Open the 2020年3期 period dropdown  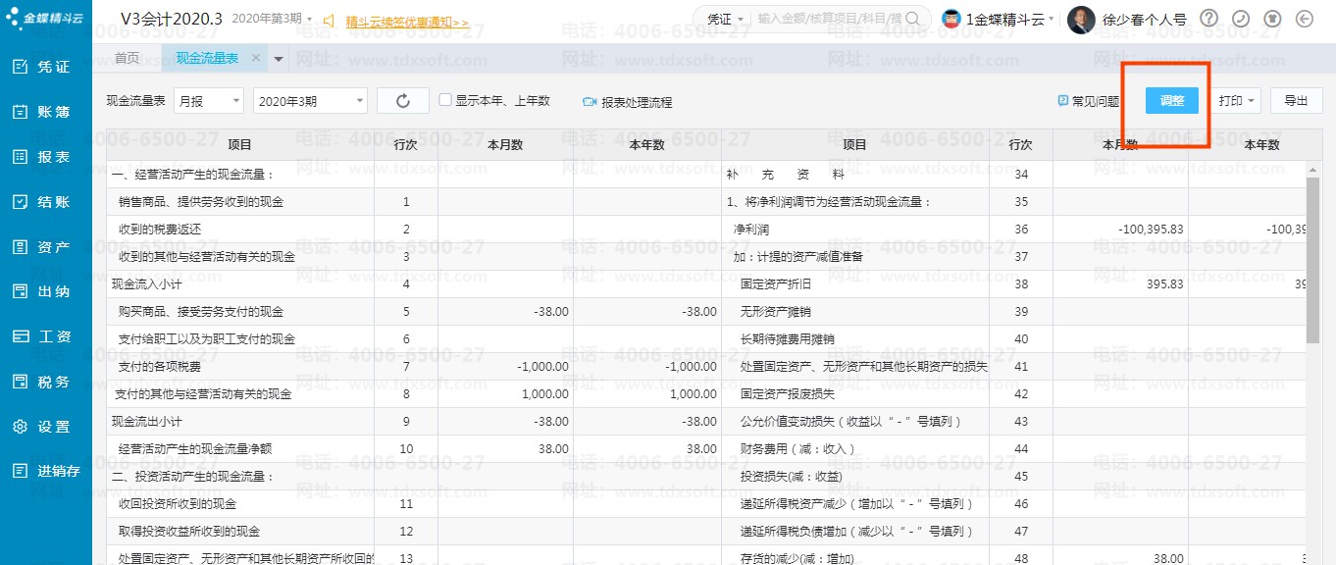click(310, 101)
